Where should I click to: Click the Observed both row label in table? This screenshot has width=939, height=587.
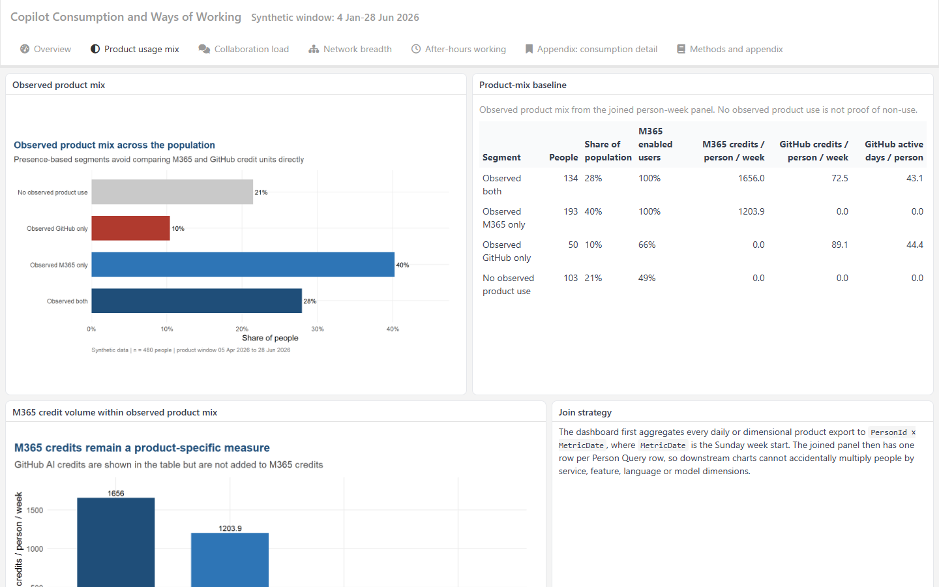click(501, 185)
